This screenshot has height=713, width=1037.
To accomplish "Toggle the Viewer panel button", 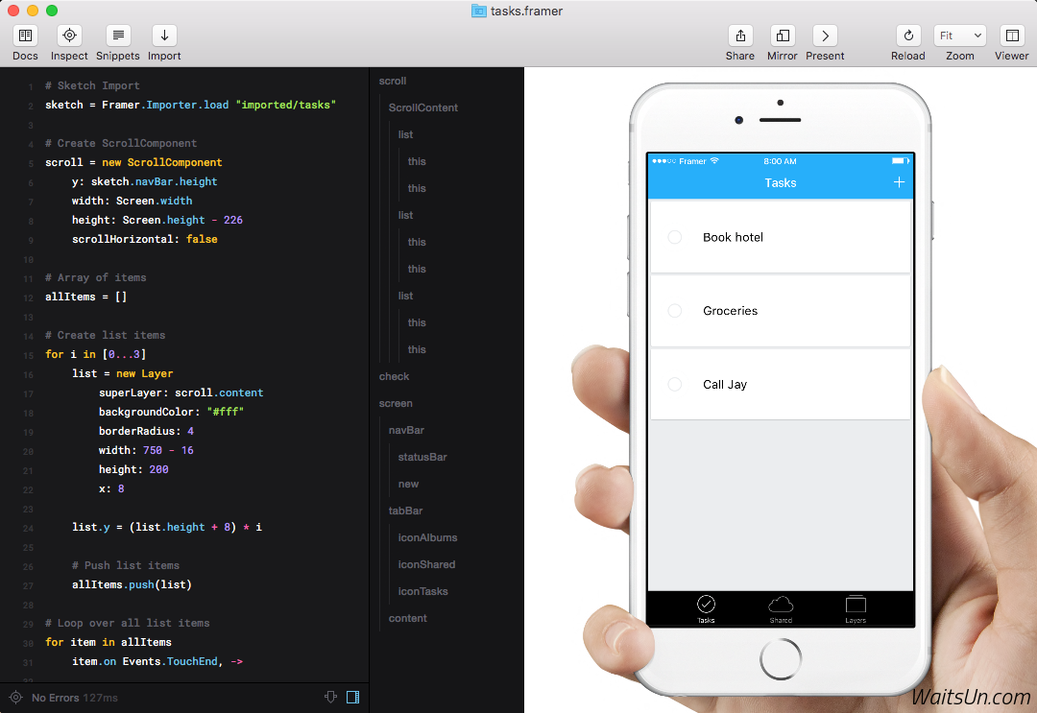I will [1011, 36].
